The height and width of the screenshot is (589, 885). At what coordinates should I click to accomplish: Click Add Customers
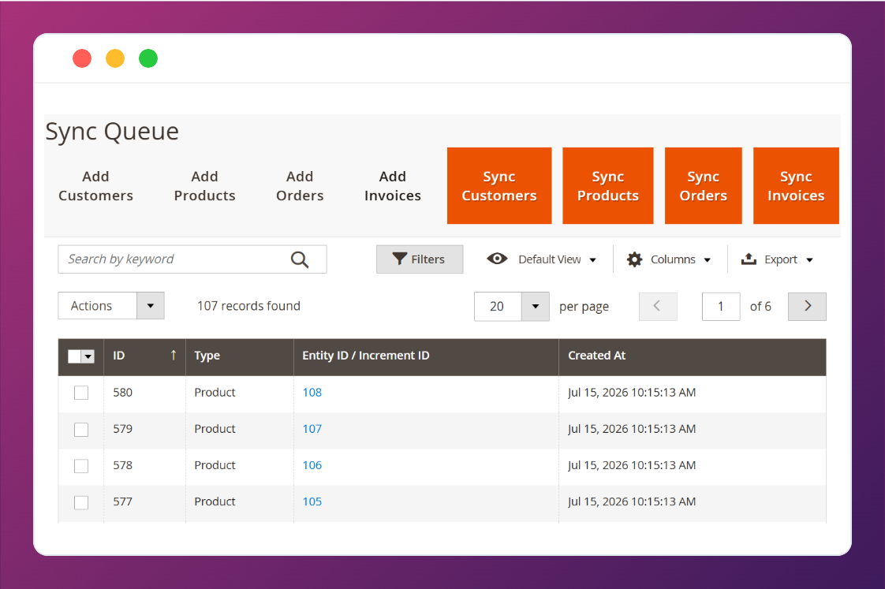click(x=96, y=186)
